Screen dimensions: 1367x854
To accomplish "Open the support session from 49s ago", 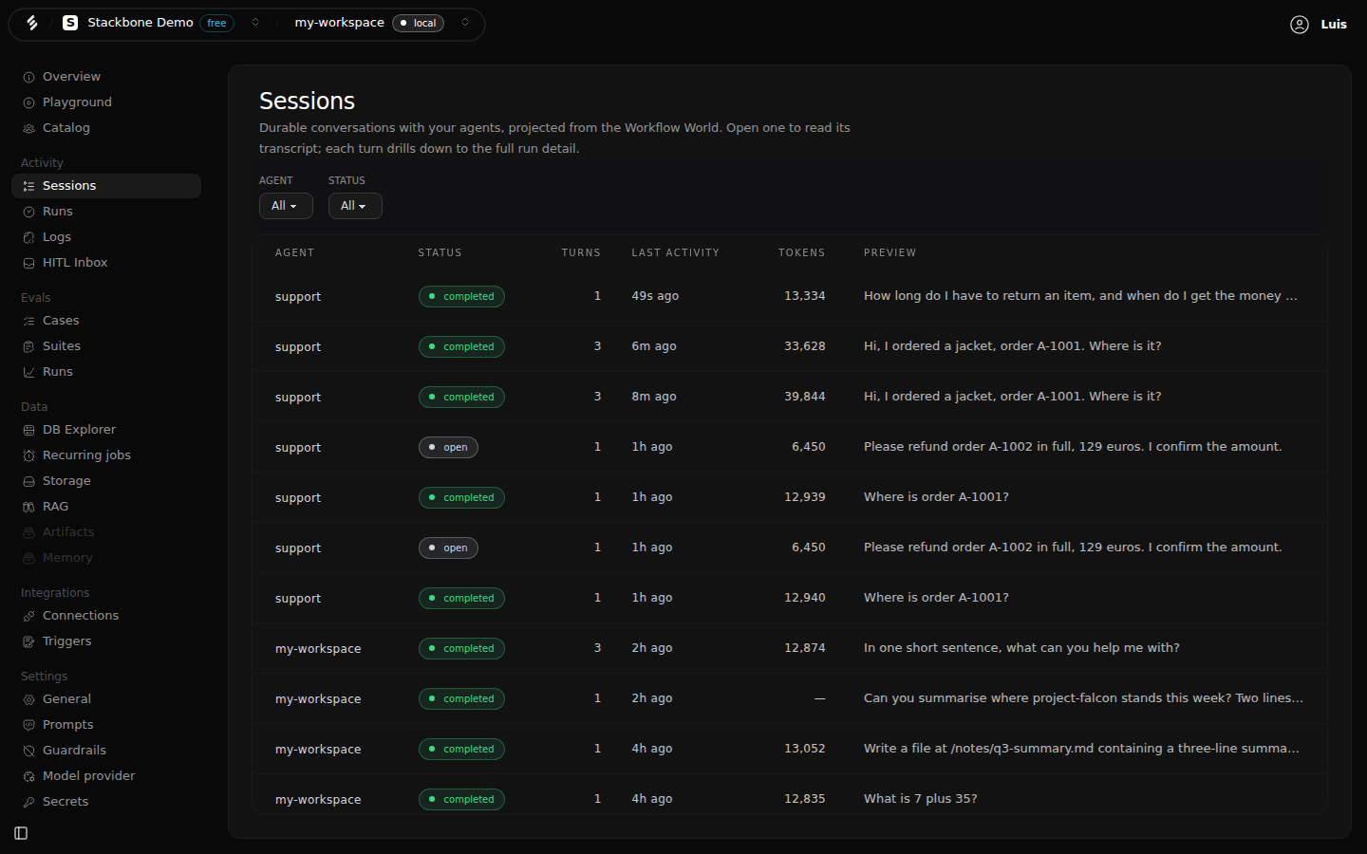I will point(789,296).
